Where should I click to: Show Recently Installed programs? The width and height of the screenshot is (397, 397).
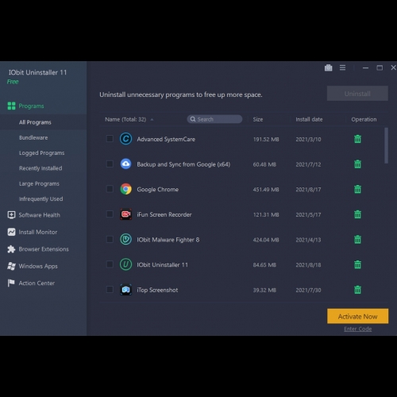(x=40, y=168)
